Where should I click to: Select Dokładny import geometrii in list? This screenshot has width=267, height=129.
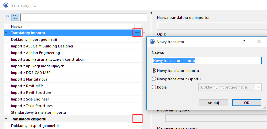pos(72,39)
